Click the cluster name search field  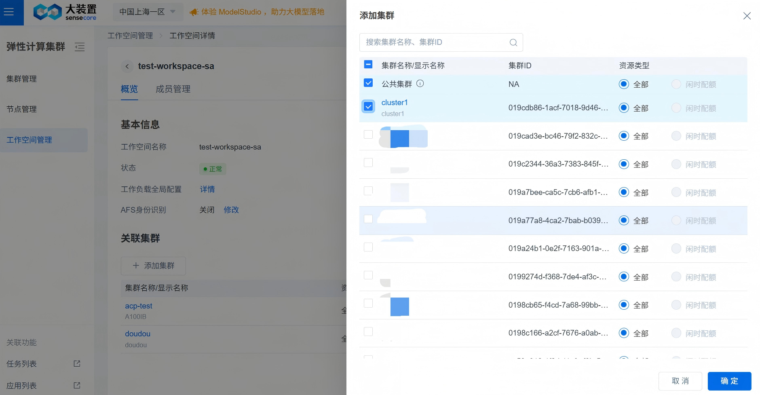[x=435, y=42]
